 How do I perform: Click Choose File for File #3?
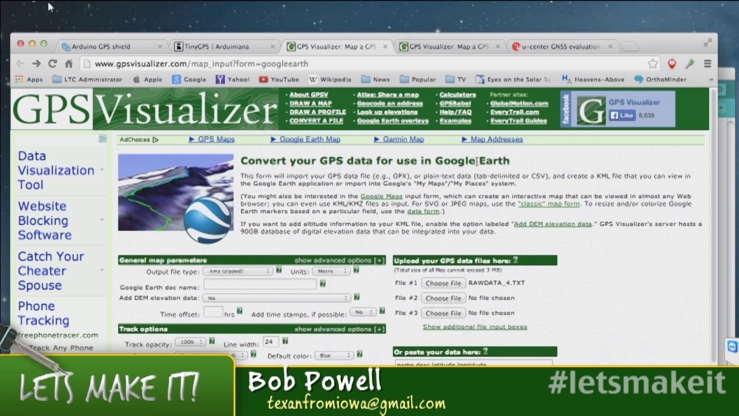[x=443, y=313]
